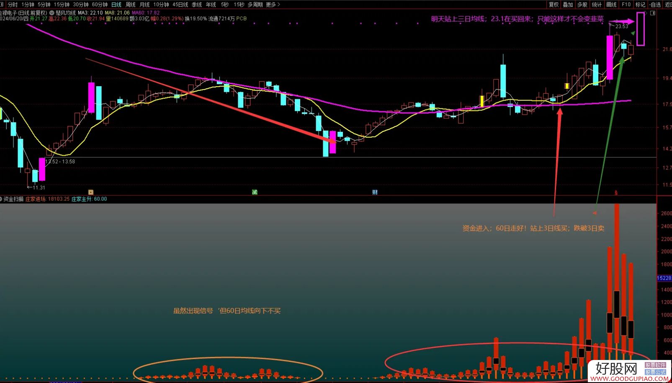Open F10 company information
Screen dimensions: 672x383
pyautogui.click(x=626, y=5)
